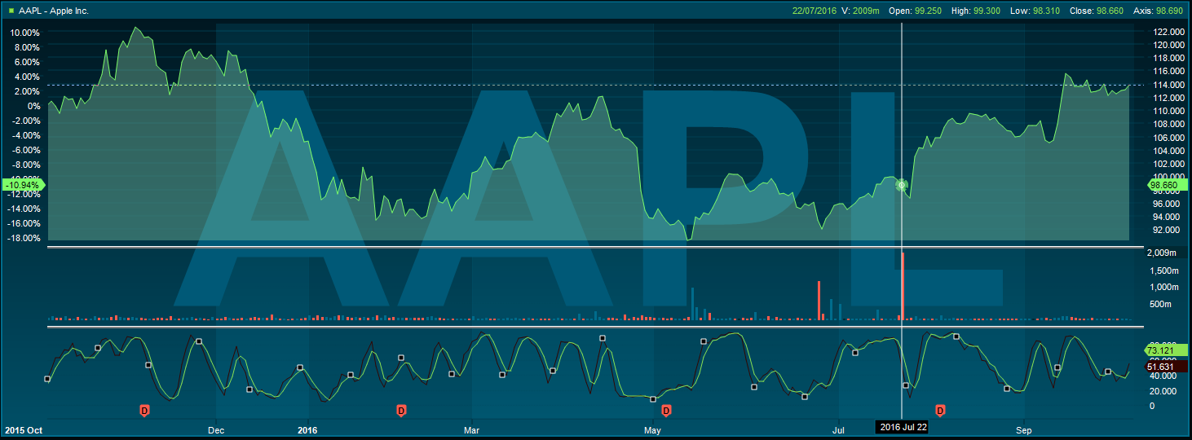This screenshot has height=440, width=1192.
Task: Click the dividend D marker right of Jul 22
Action: coord(940,409)
